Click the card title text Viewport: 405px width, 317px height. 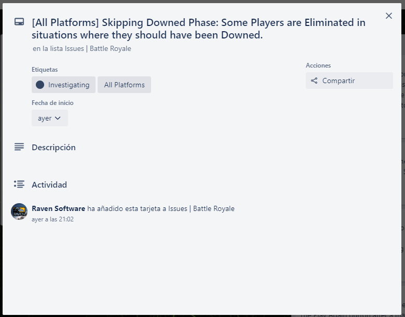pyautogui.click(x=198, y=29)
